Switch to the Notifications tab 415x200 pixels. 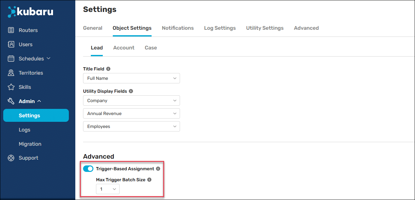178,28
